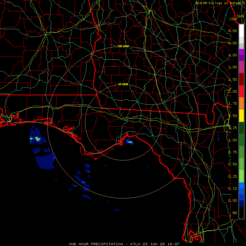Select the OHR product code label
Viewport: 246px width, 246px height.
click(240, 16)
